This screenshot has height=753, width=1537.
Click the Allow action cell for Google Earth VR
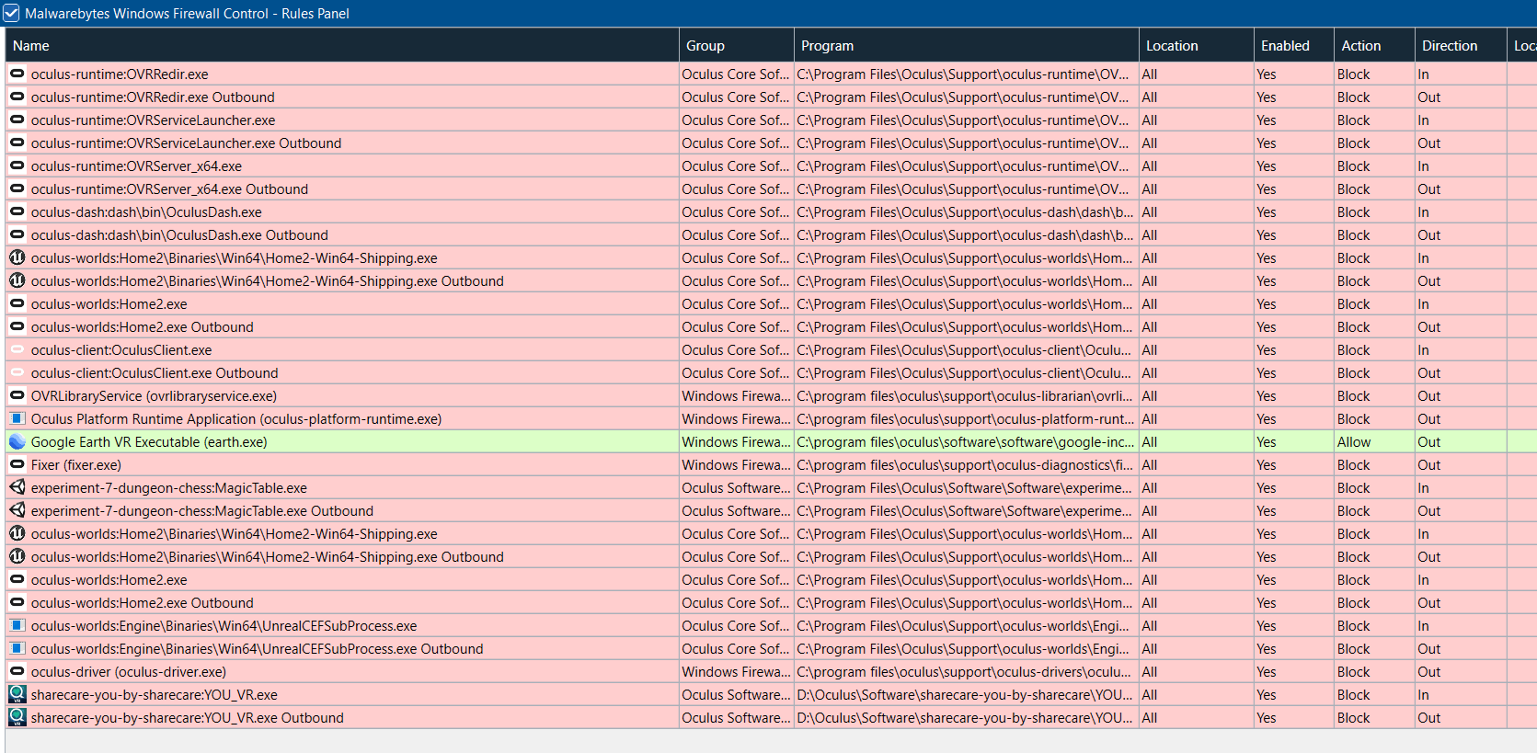click(1374, 442)
